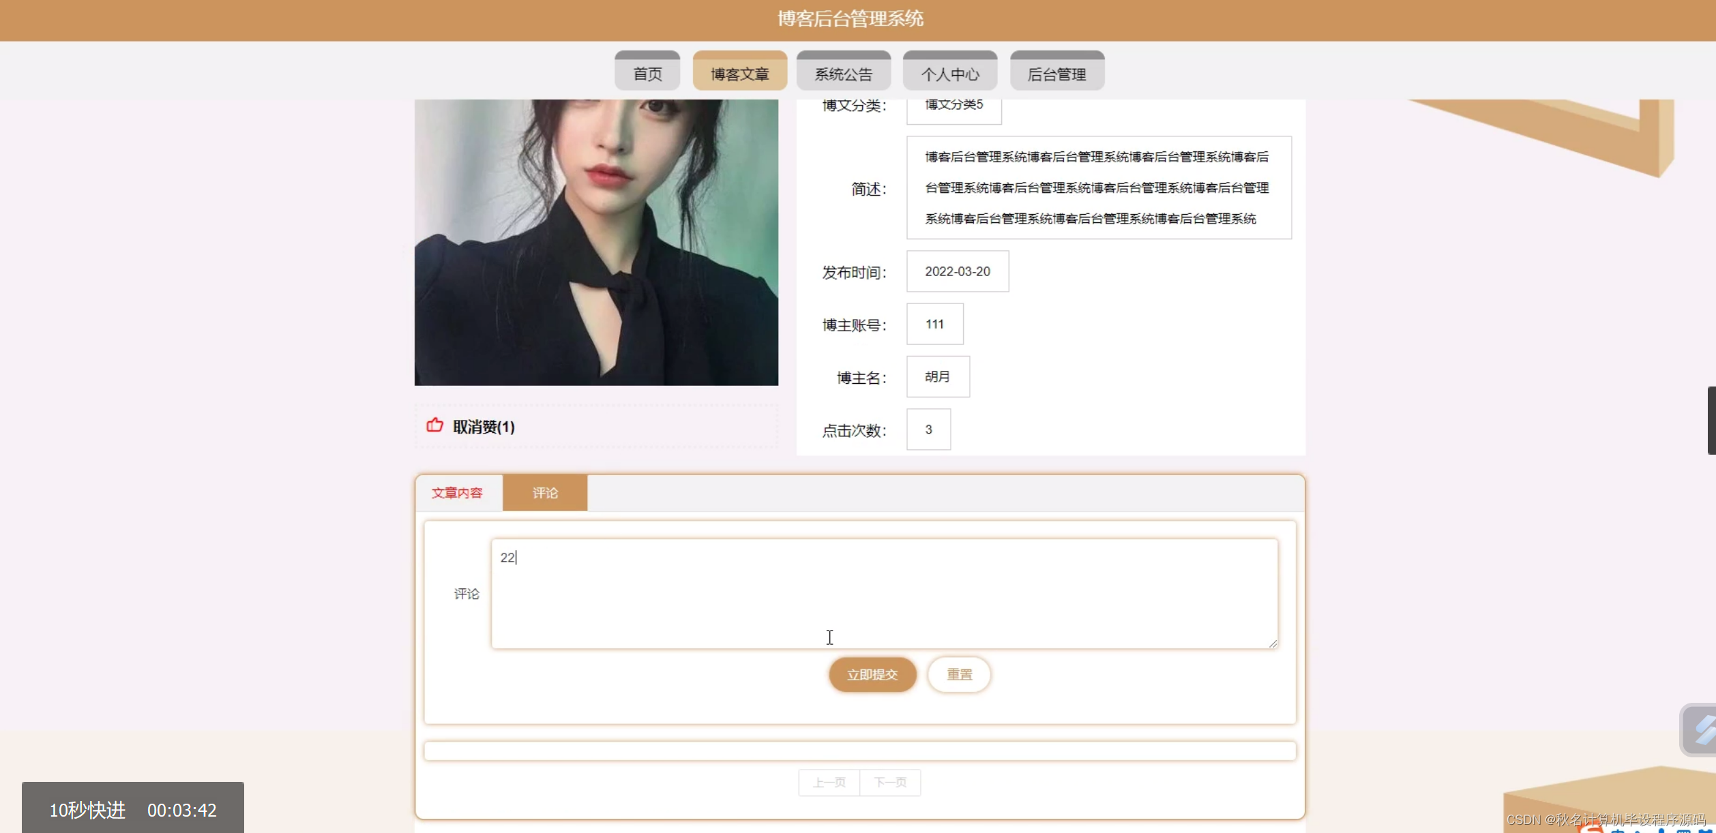Switch to the 评论 tab
Image resolution: width=1716 pixels, height=833 pixels.
pyautogui.click(x=544, y=492)
